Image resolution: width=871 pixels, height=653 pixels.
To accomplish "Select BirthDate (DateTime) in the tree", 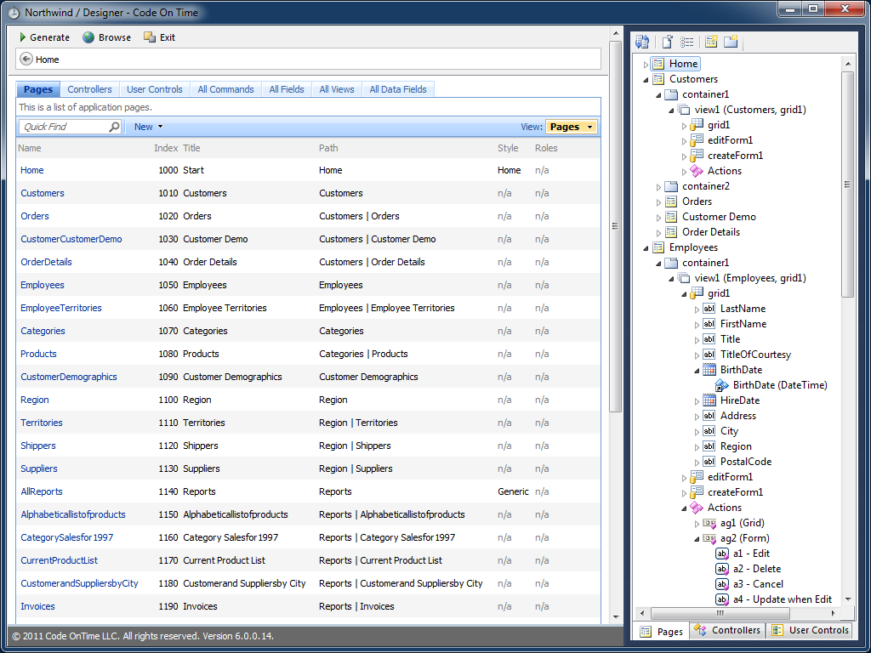I will point(773,385).
